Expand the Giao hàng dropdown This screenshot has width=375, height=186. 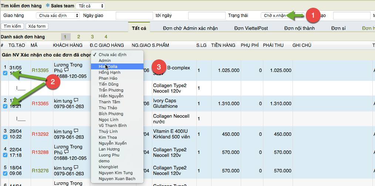click(x=58, y=15)
